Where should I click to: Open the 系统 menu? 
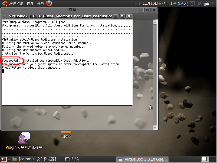pos(40,3)
